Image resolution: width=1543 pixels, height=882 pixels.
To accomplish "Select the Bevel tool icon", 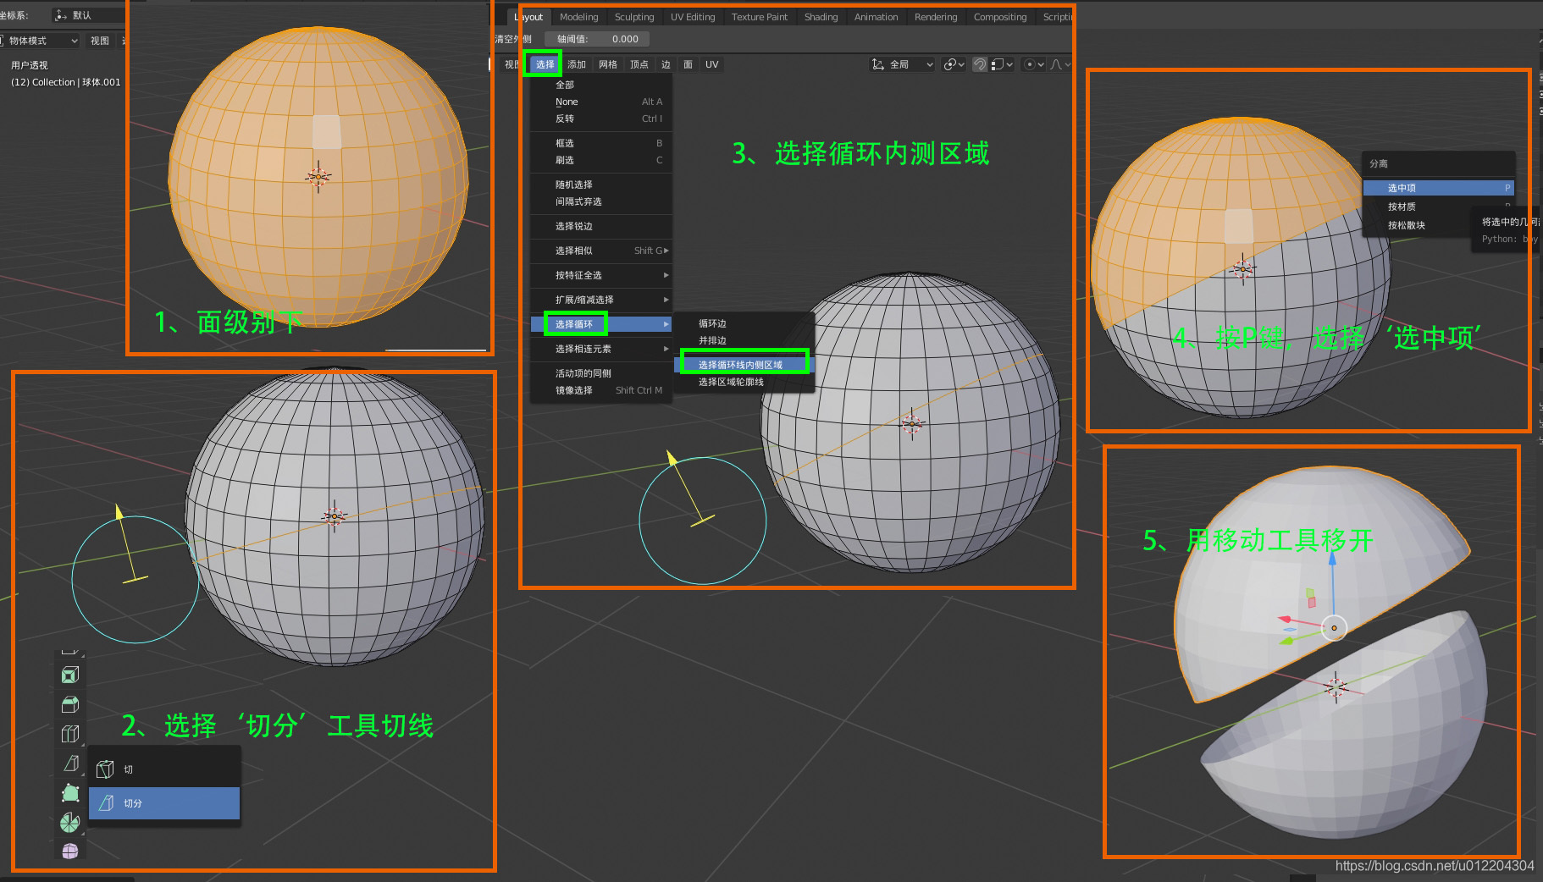I will coord(70,704).
